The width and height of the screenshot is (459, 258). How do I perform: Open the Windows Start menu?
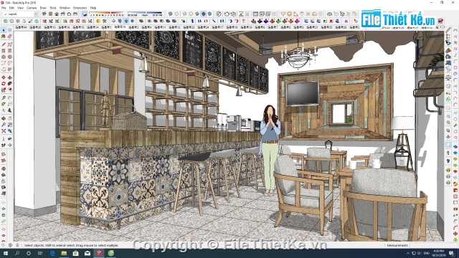pos(5,253)
